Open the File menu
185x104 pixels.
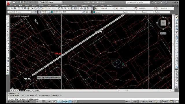tap(15, 5)
